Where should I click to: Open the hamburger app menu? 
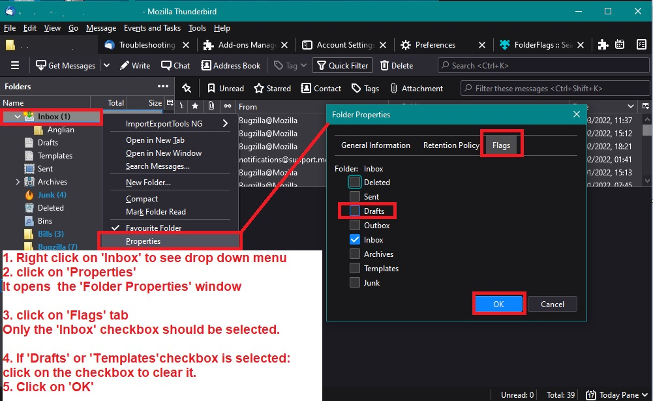click(15, 65)
